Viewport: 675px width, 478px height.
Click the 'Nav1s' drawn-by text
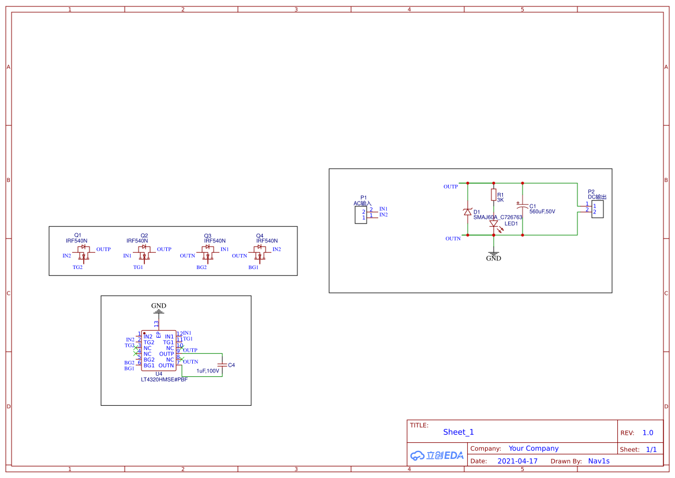[x=599, y=461]
